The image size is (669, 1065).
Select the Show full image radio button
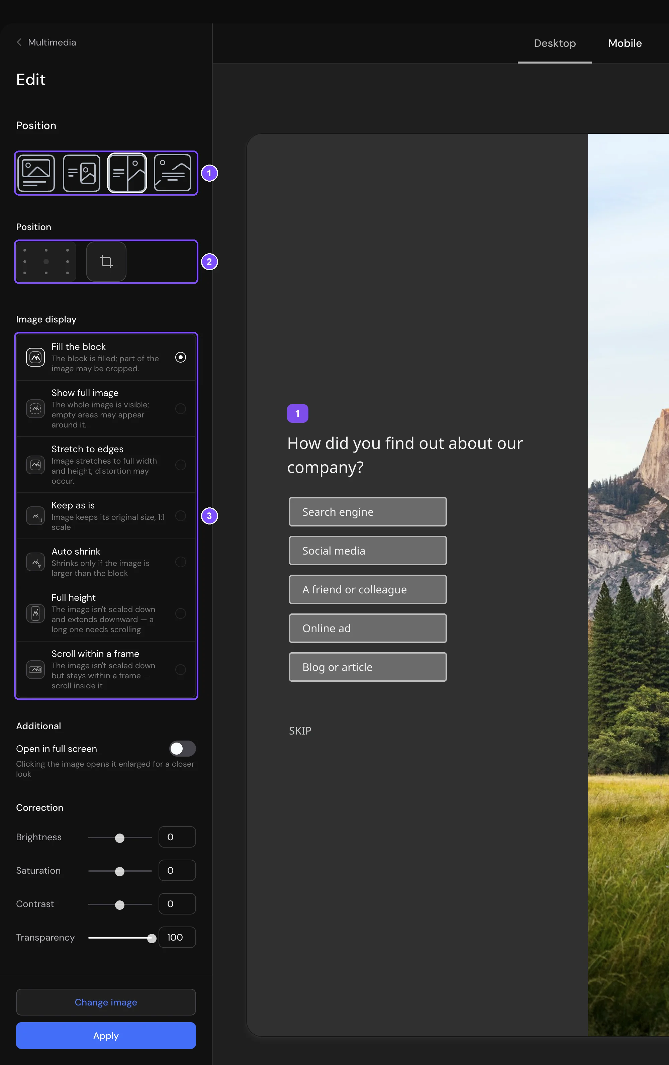tap(180, 408)
